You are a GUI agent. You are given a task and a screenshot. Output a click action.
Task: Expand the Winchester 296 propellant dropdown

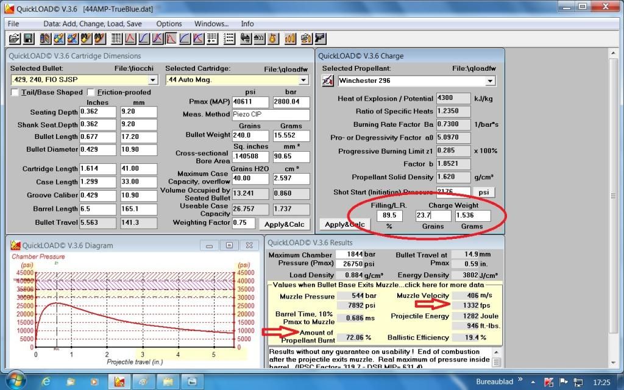coord(490,81)
